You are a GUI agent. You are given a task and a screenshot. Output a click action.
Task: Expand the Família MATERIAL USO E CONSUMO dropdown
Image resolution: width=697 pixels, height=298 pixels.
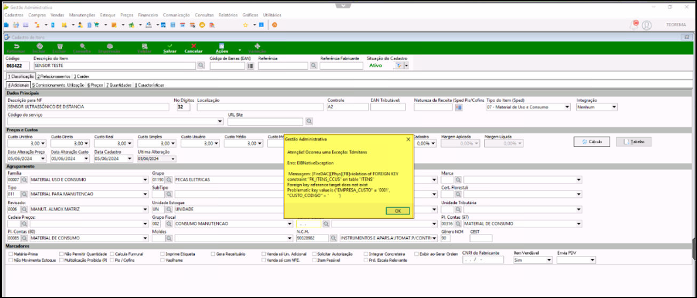coord(145,180)
